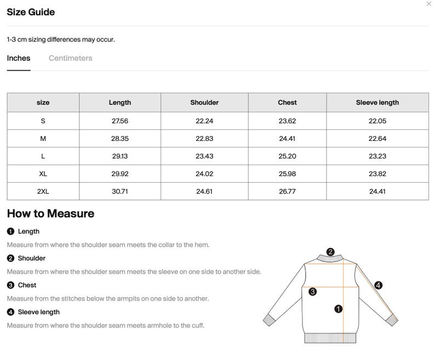Select the XL size row label
This screenshot has height=362, width=435.
(x=43, y=174)
